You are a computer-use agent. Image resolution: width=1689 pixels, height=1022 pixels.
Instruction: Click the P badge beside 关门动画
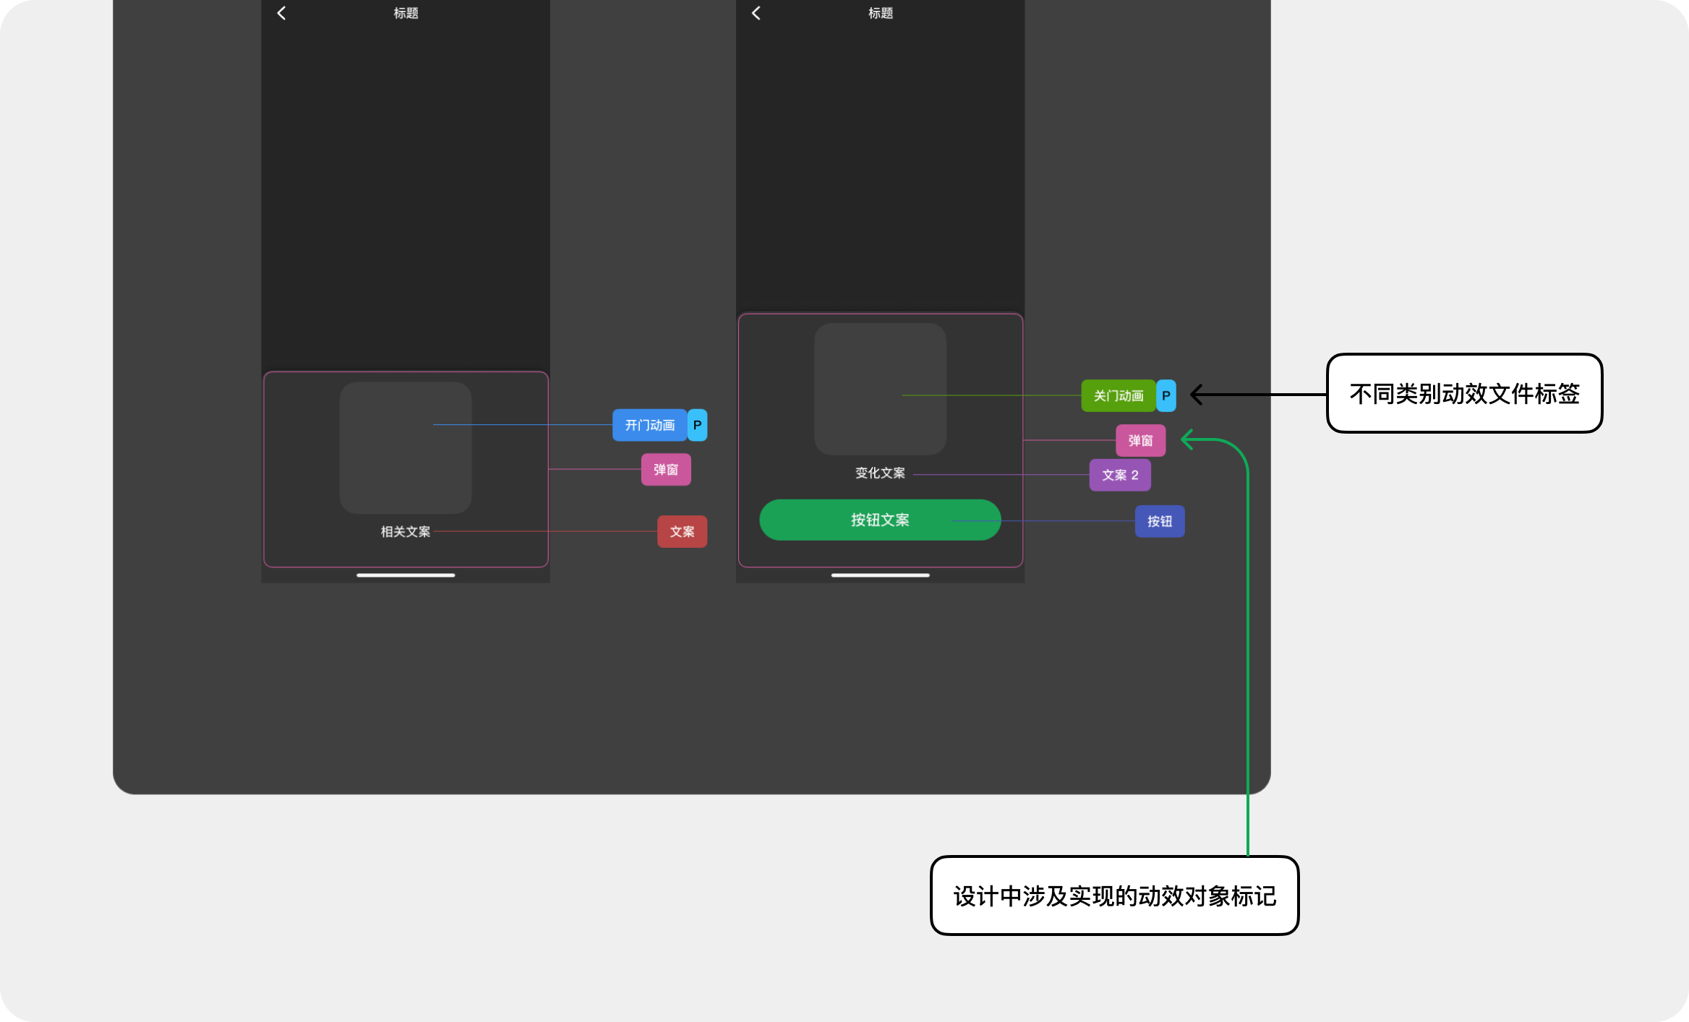point(1166,395)
